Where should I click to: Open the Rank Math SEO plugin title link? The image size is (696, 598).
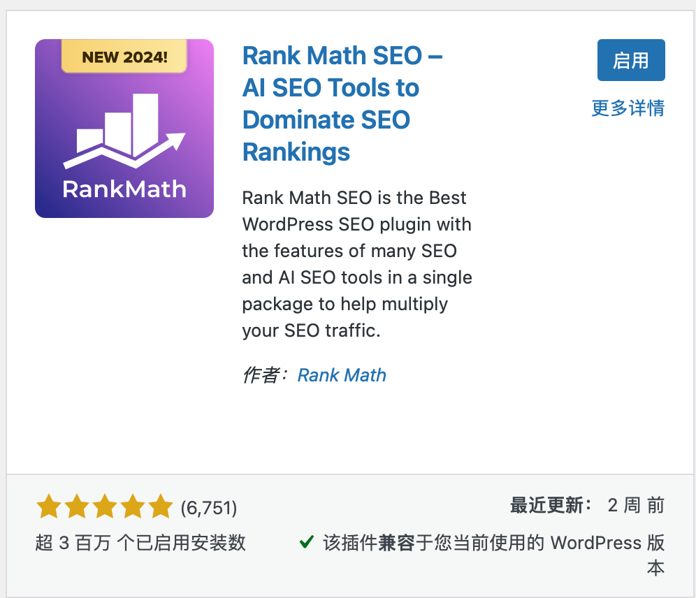(342, 104)
